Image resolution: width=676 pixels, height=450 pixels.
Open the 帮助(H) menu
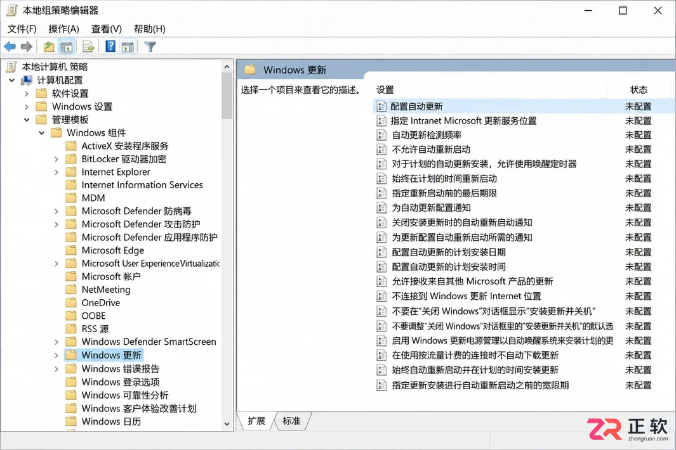pyautogui.click(x=150, y=29)
